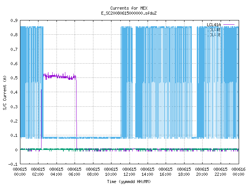Viewport: 246px width, 185px height.
Task: Click the x-axis label '080615 00:00'
Action: tap(20, 172)
